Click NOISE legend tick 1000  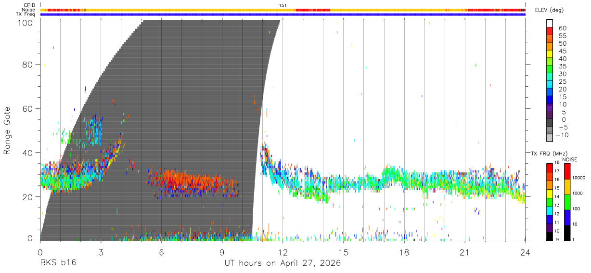(x=577, y=193)
